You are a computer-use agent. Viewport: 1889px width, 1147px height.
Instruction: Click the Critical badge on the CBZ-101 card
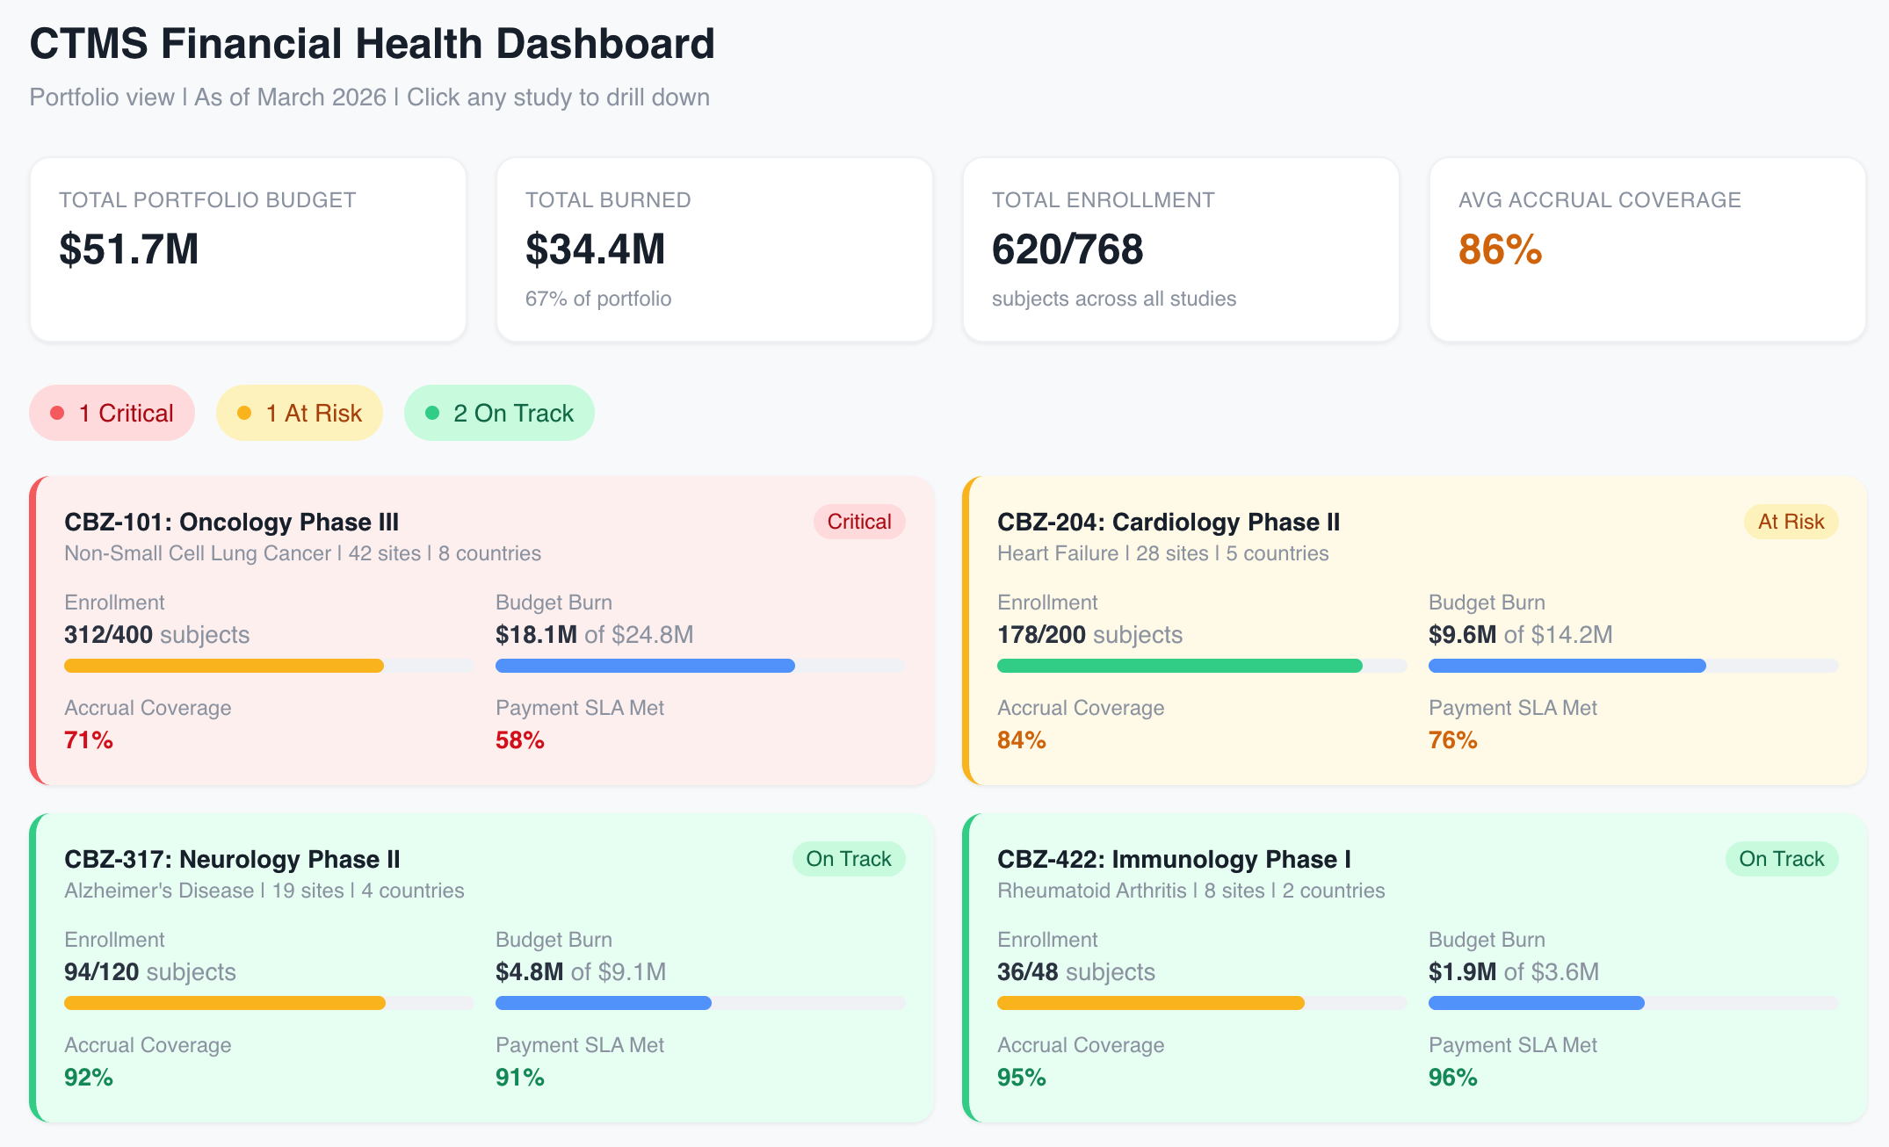point(858,522)
